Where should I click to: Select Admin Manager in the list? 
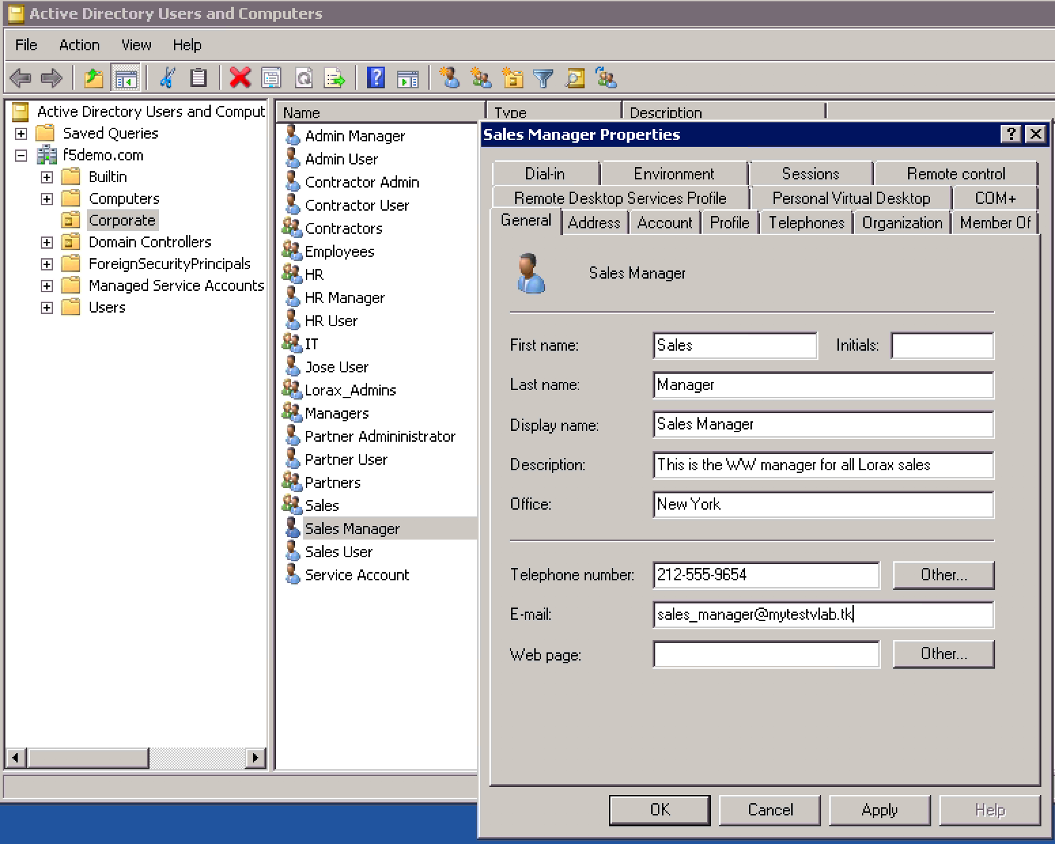(x=355, y=136)
